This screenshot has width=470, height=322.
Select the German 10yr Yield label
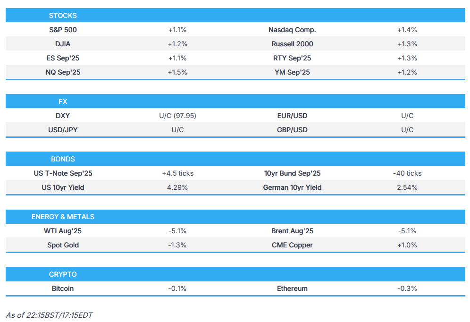(x=292, y=187)
